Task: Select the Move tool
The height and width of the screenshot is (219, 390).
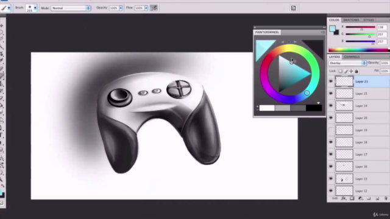Action: (x=2, y=26)
